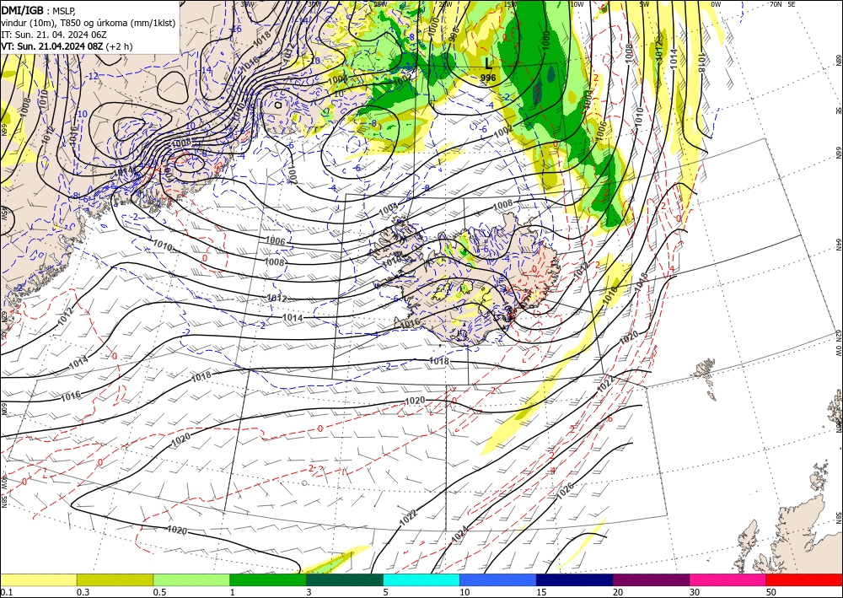Image resolution: width=843 pixels, height=598 pixels.
Task: Click the red 50 mm legend swatch
Action: 804,579
